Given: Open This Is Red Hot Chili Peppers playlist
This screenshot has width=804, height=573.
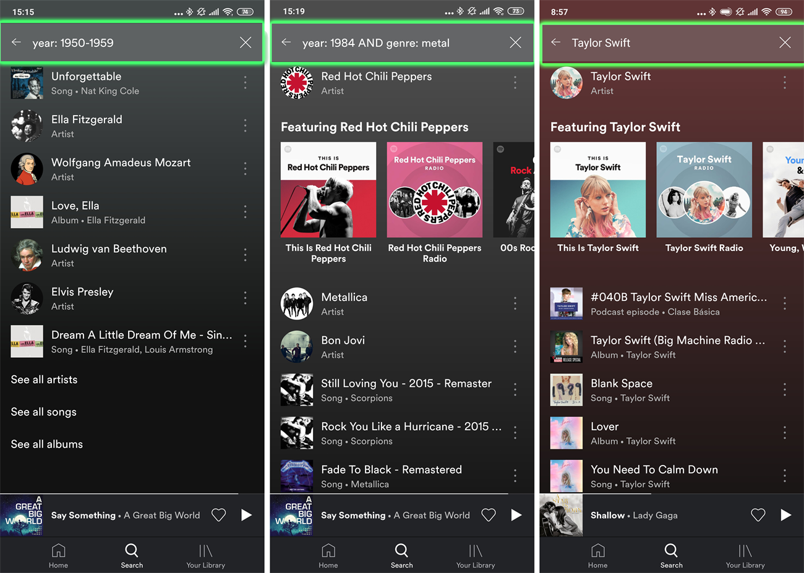Looking at the screenshot, I should (x=328, y=203).
